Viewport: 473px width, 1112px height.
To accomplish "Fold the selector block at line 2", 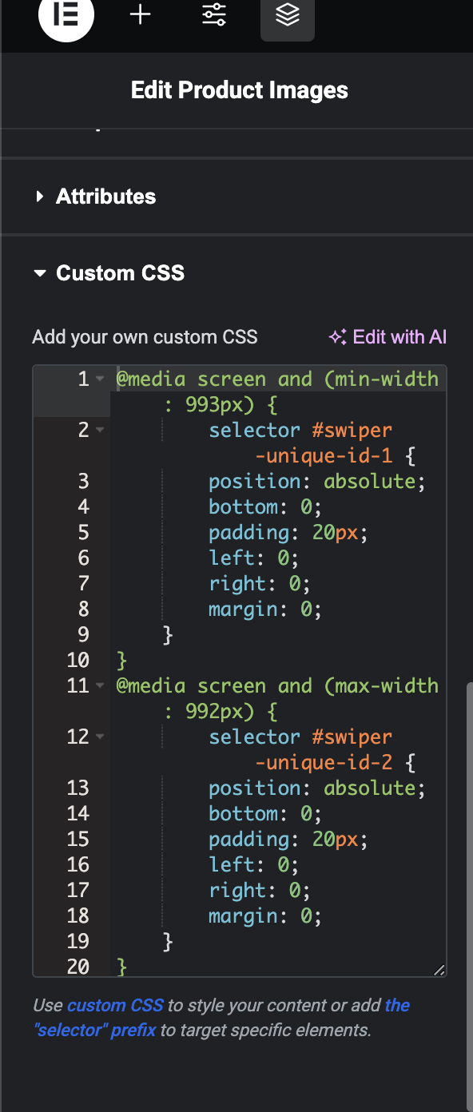I will click(x=100, y=430).
